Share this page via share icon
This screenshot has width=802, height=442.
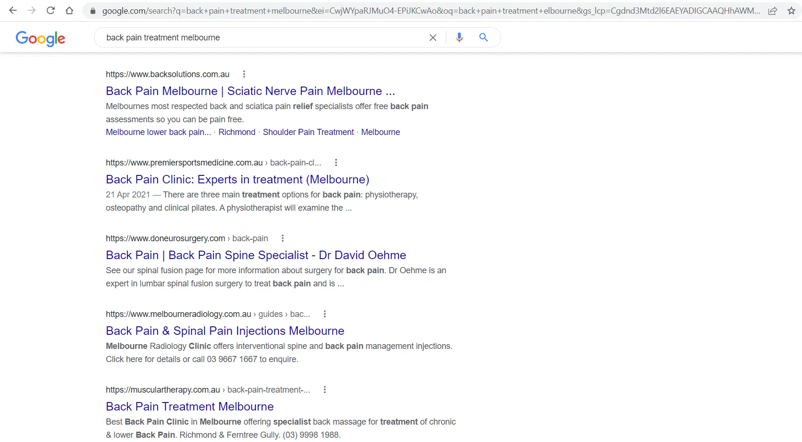772,11
